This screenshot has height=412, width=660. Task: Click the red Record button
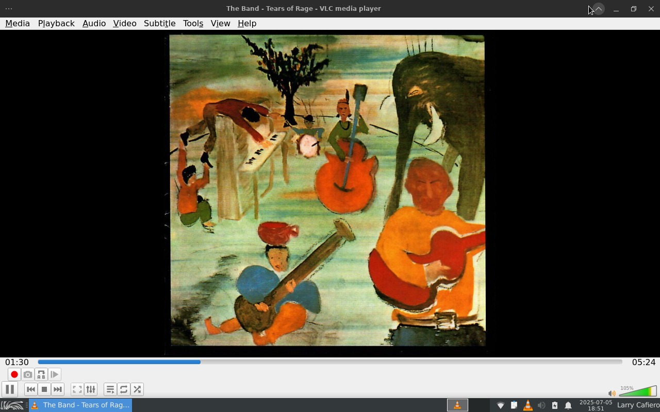14,374
